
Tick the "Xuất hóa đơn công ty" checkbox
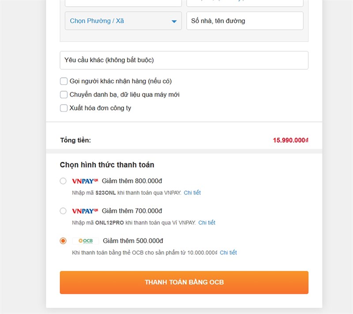pyautogui.click(x=64, y=108)
